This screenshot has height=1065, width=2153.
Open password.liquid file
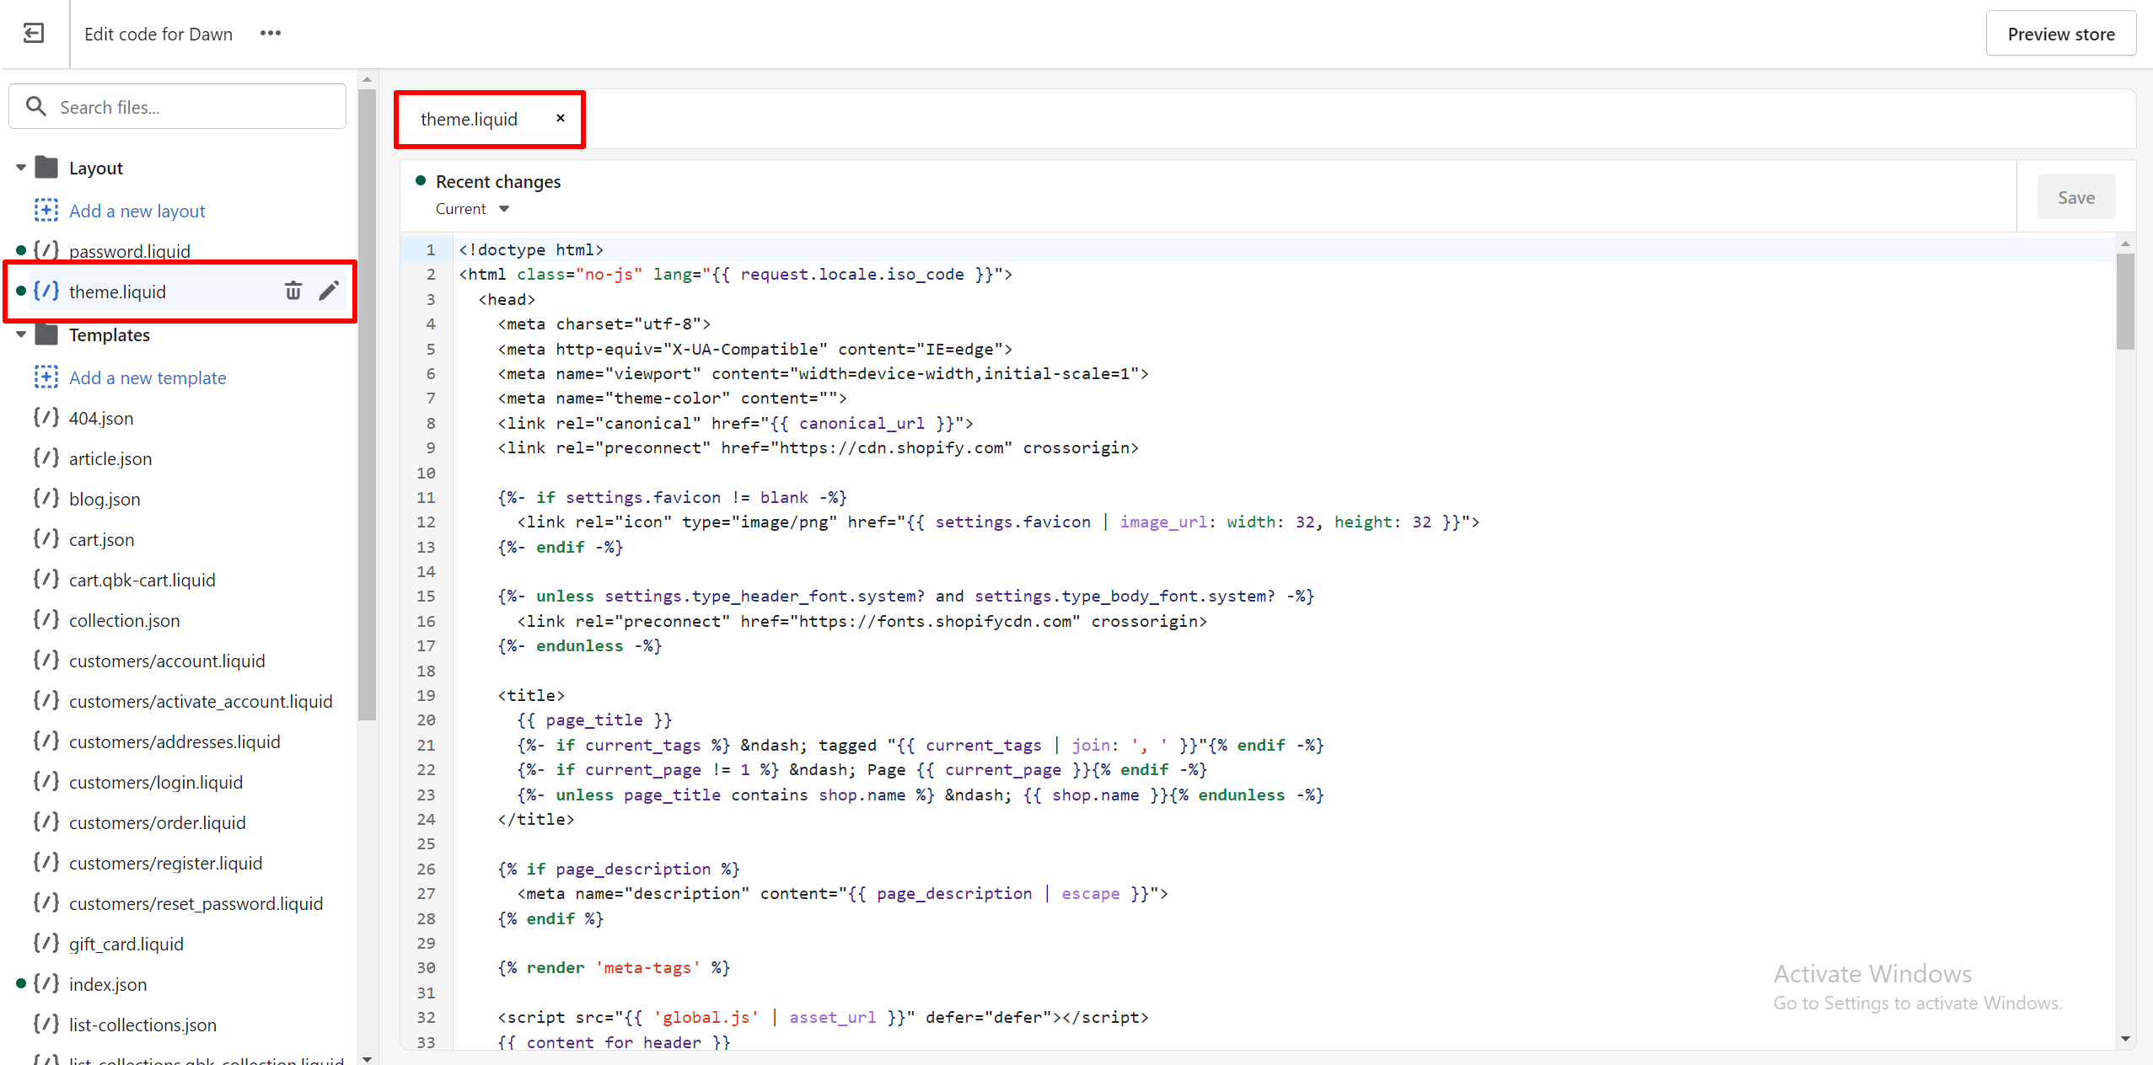click(x=129, y=251)
